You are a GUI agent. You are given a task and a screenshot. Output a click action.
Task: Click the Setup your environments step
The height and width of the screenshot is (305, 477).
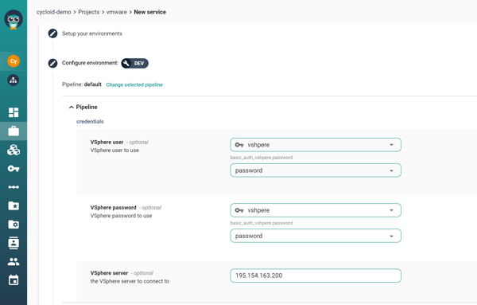92,33
